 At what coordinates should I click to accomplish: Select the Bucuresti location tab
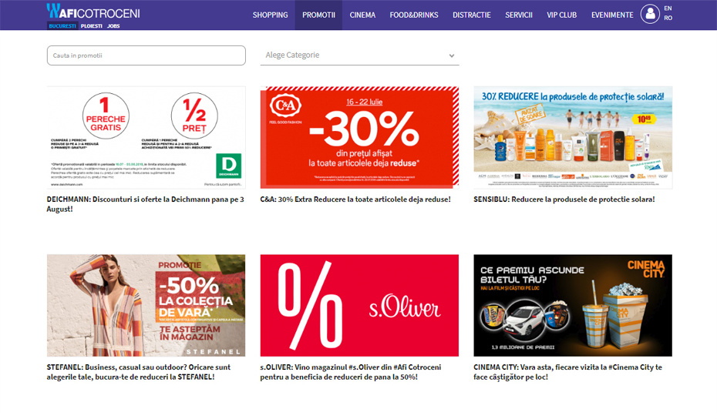(x=62, y=25)
